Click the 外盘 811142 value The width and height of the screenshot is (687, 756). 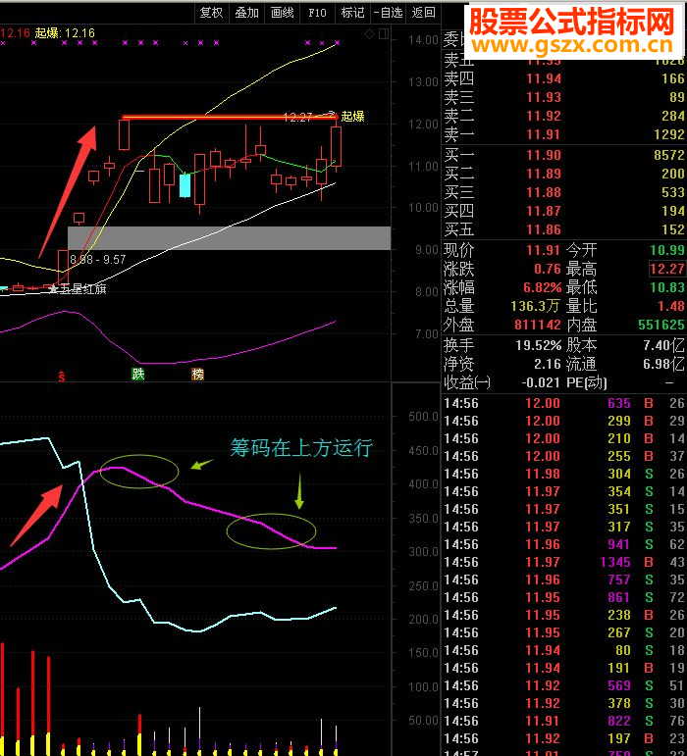coord(538,325)
